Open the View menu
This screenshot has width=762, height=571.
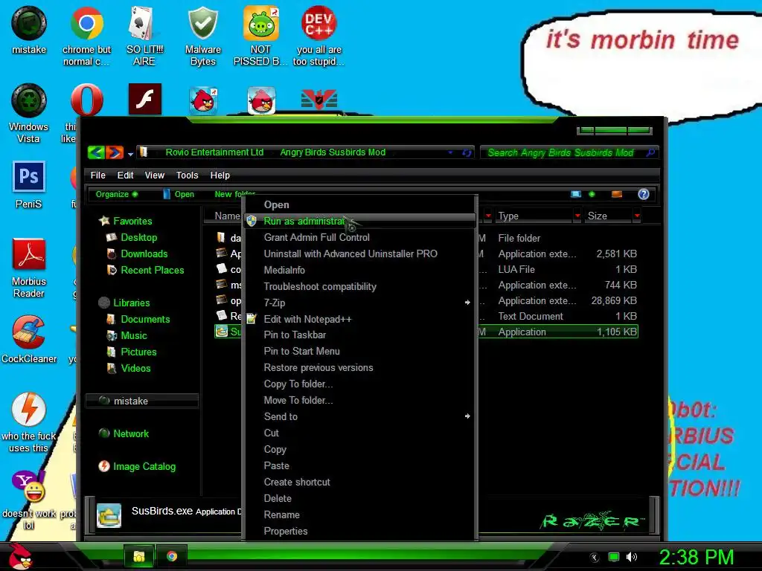155,175
